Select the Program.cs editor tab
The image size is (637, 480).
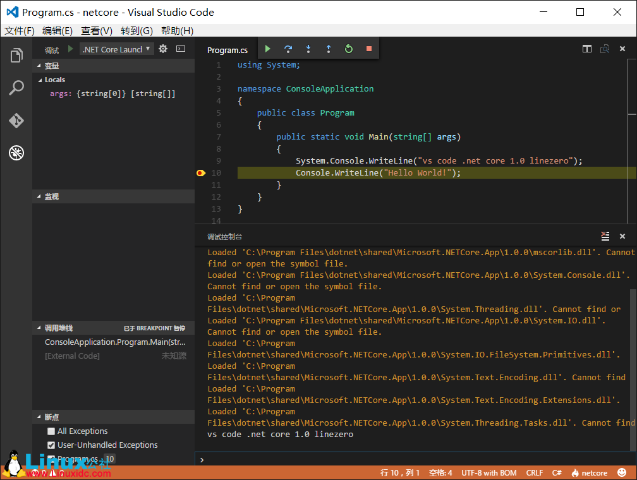point(227,50)
